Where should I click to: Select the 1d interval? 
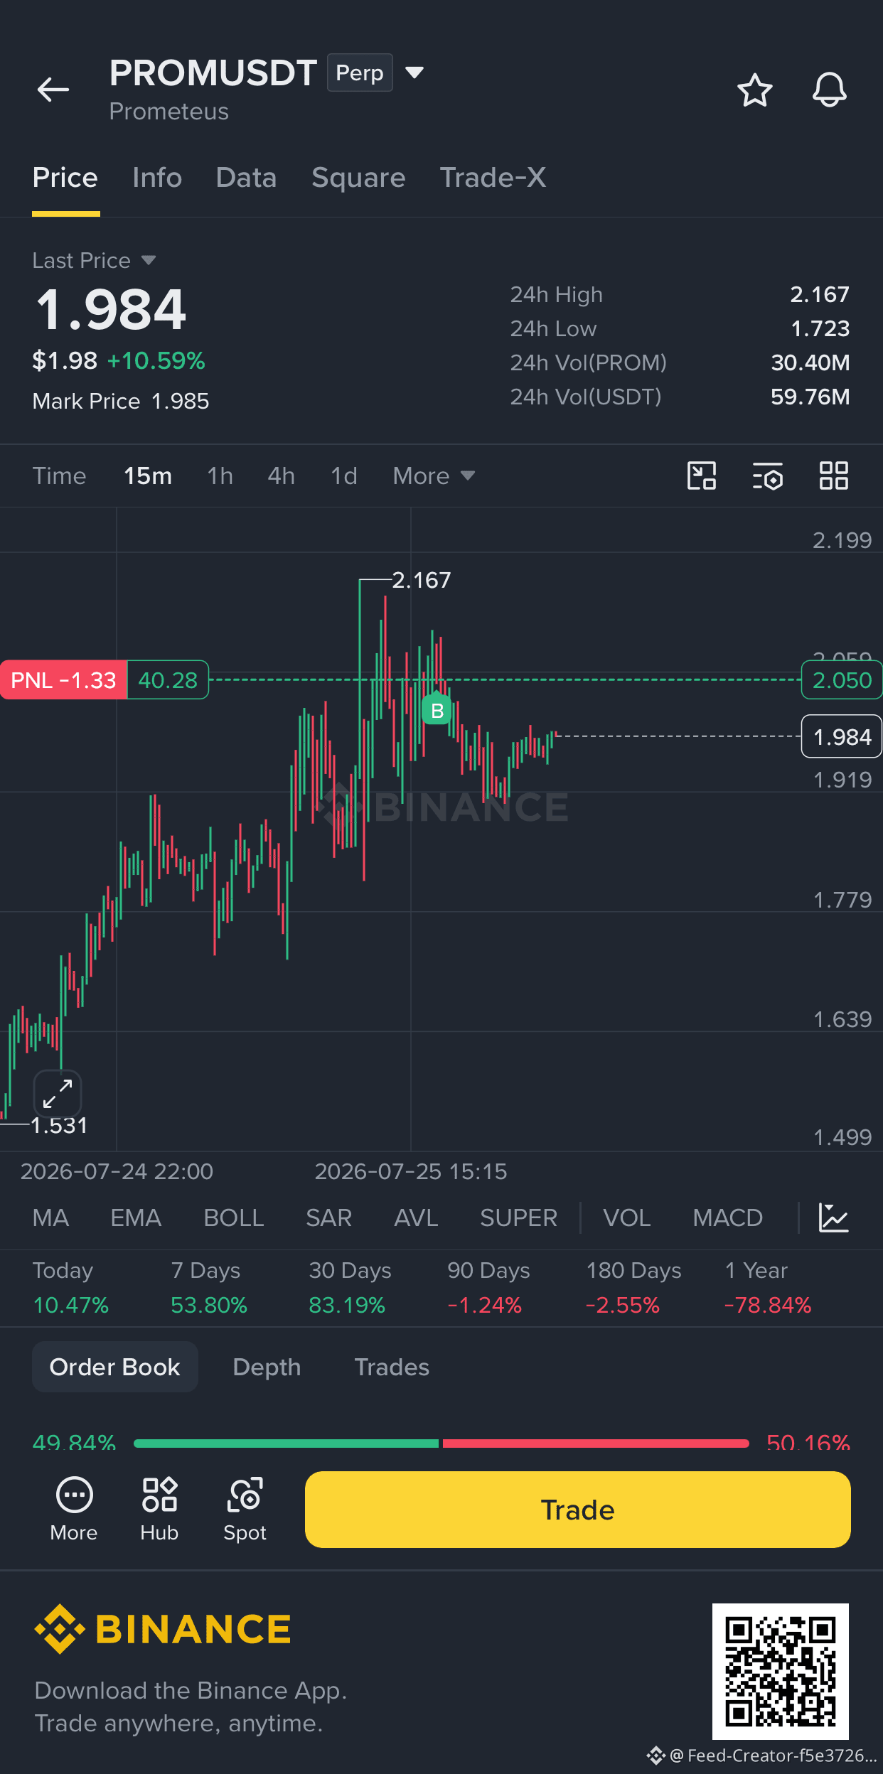pyautogui.click(x=344, y=475)
